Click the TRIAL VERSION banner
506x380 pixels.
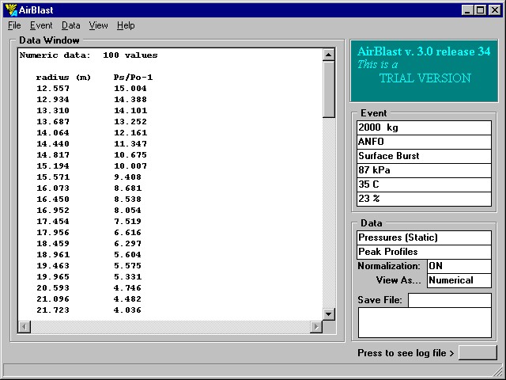(424, 71)
